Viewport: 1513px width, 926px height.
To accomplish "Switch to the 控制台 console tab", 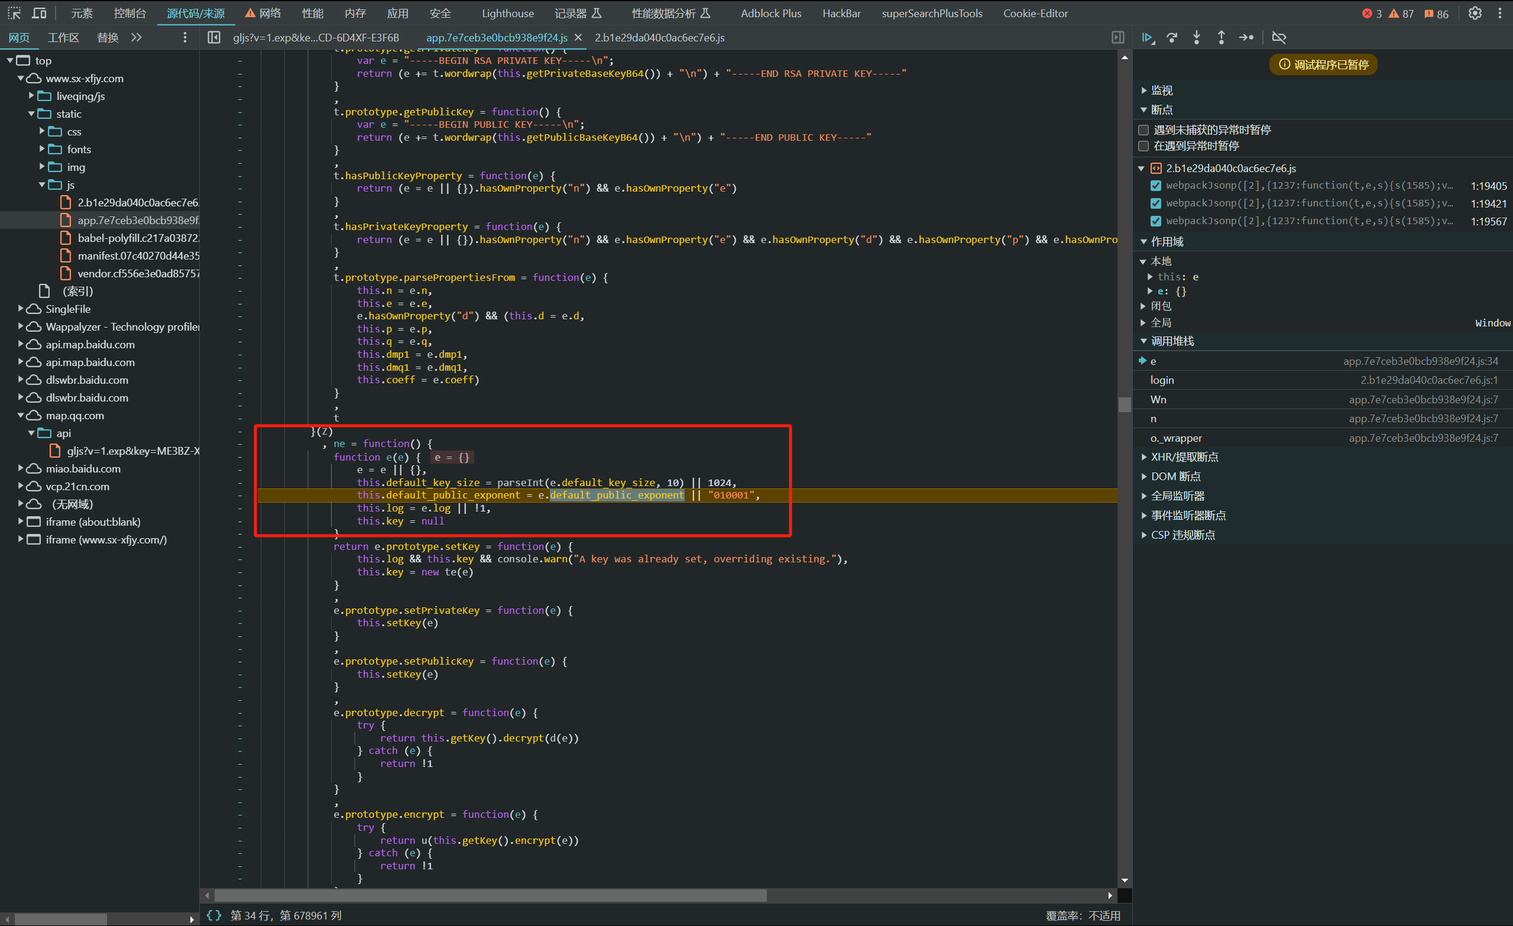I will click(129, 14).
